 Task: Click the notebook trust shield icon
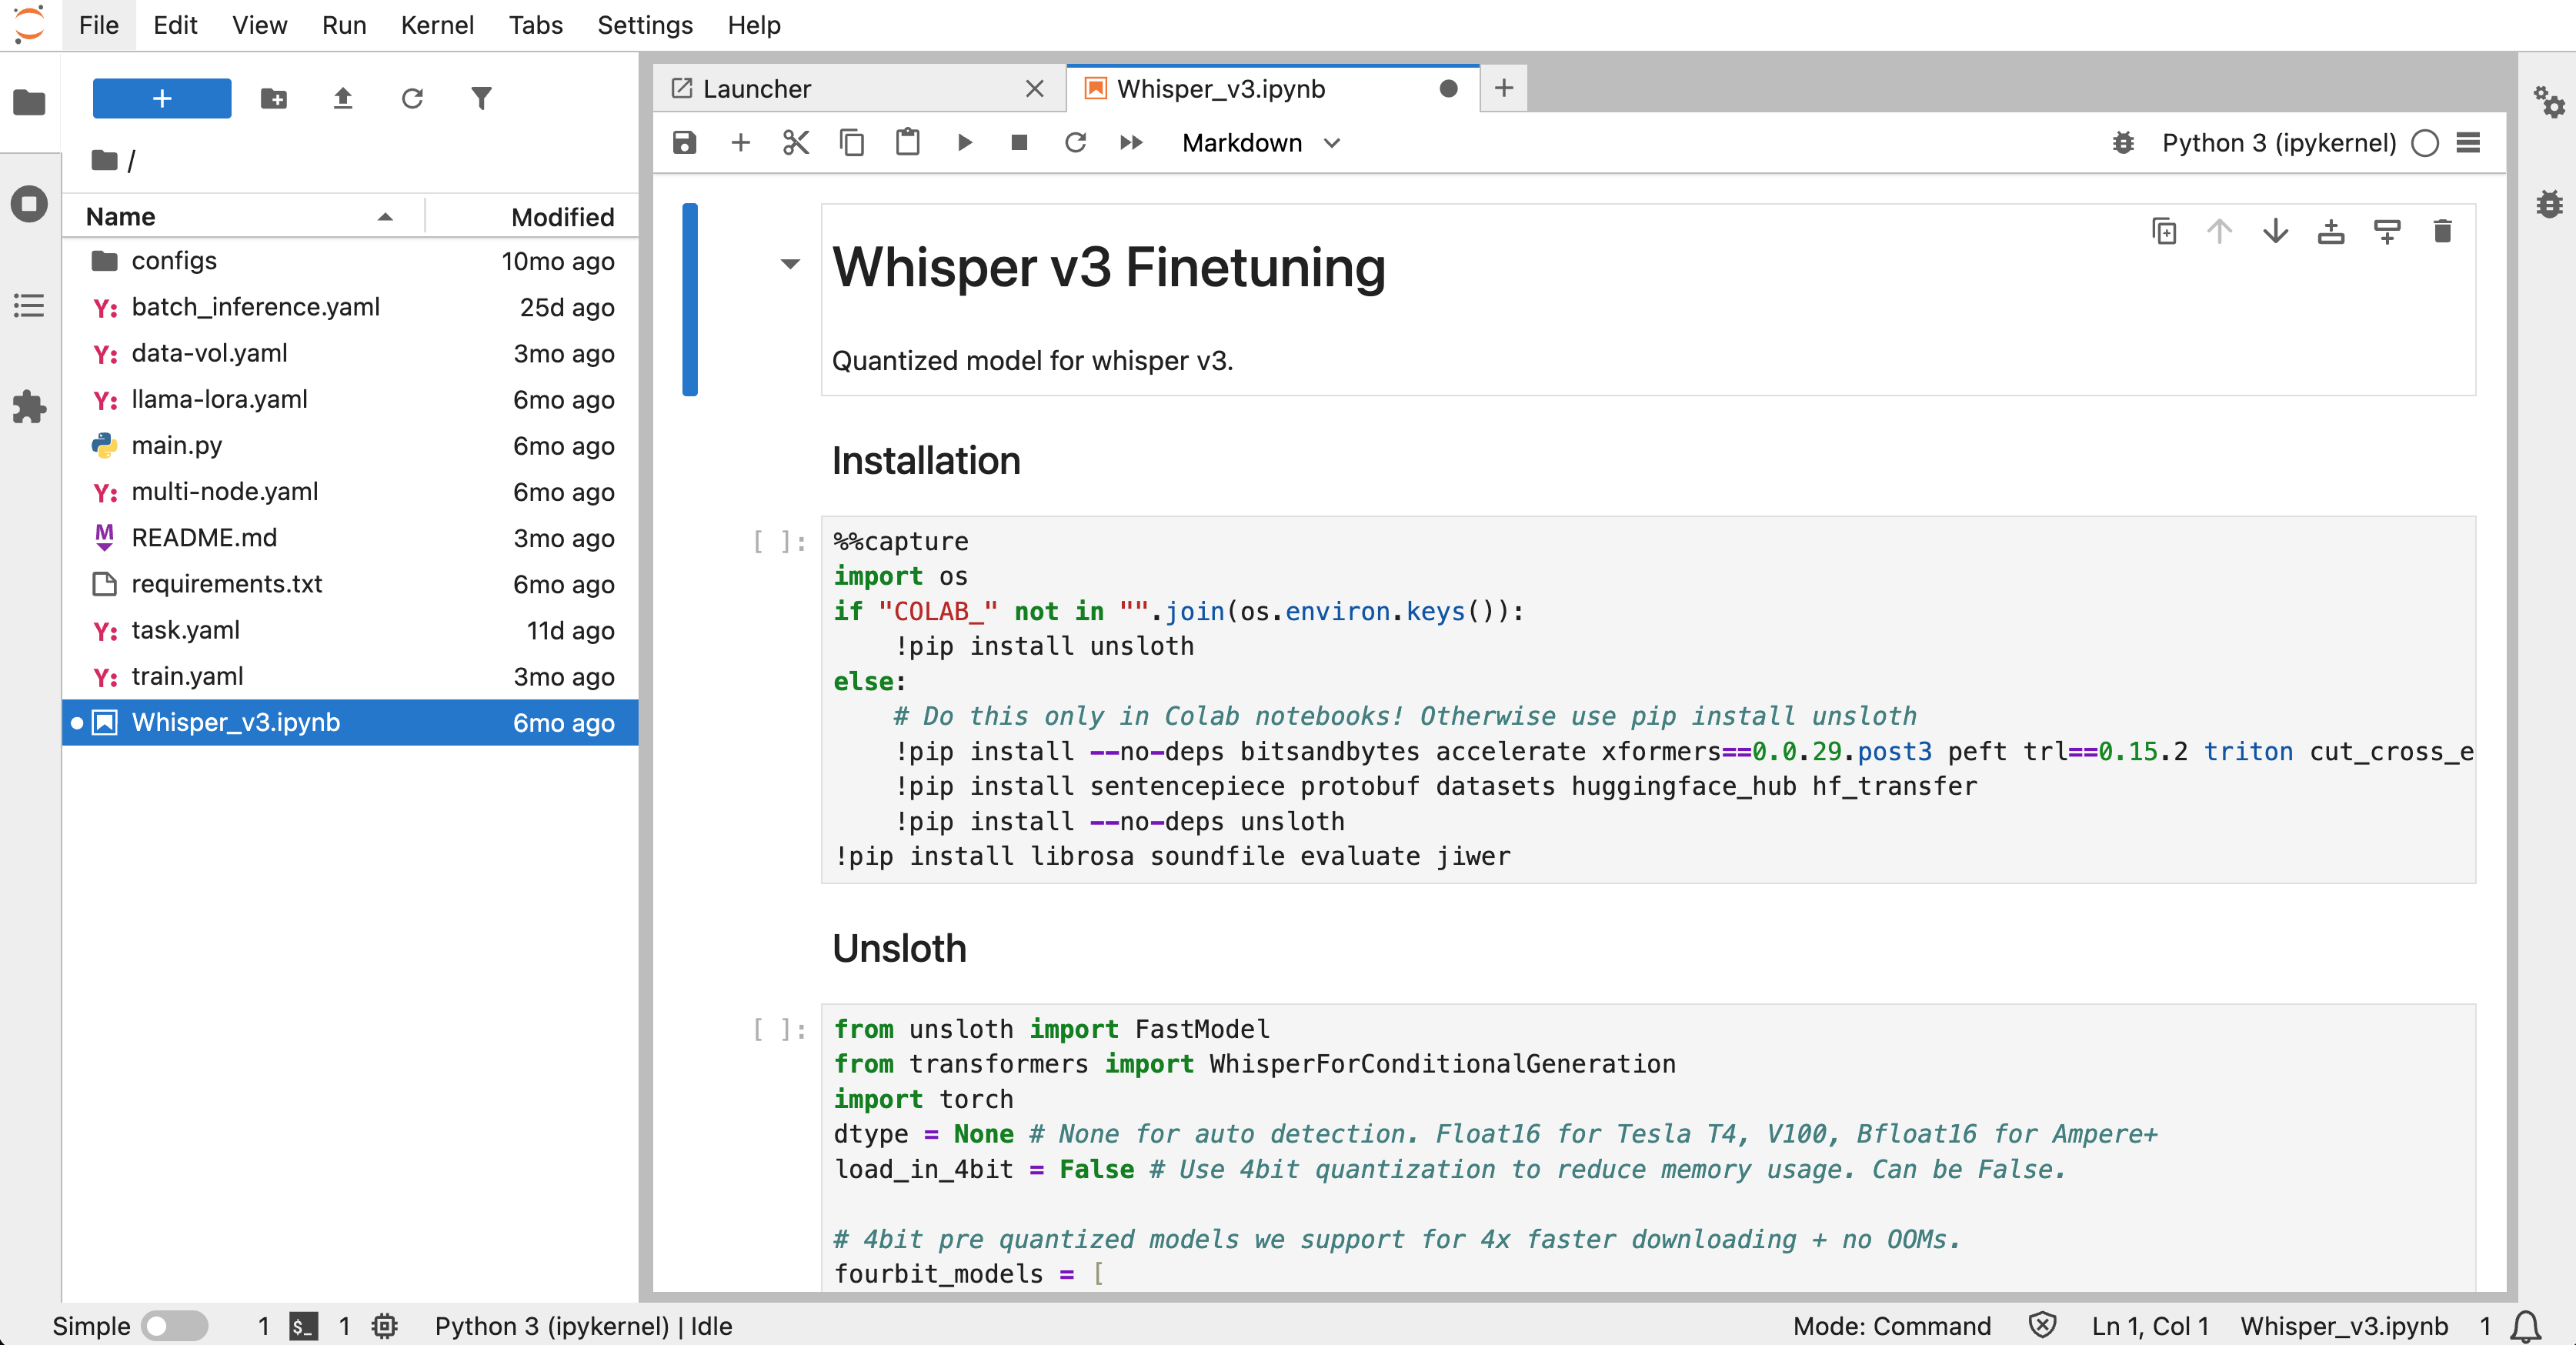[2042, 1326]
